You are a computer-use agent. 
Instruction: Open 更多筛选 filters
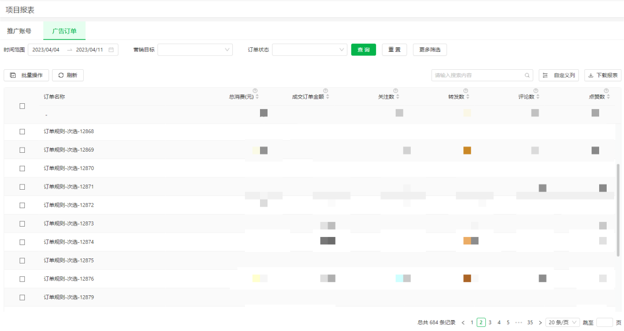[x=430, y=50]
